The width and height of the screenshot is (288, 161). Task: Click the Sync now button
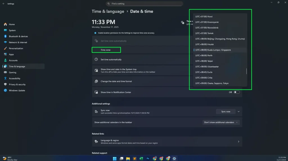pyautogui.click(x=226, y=112)
